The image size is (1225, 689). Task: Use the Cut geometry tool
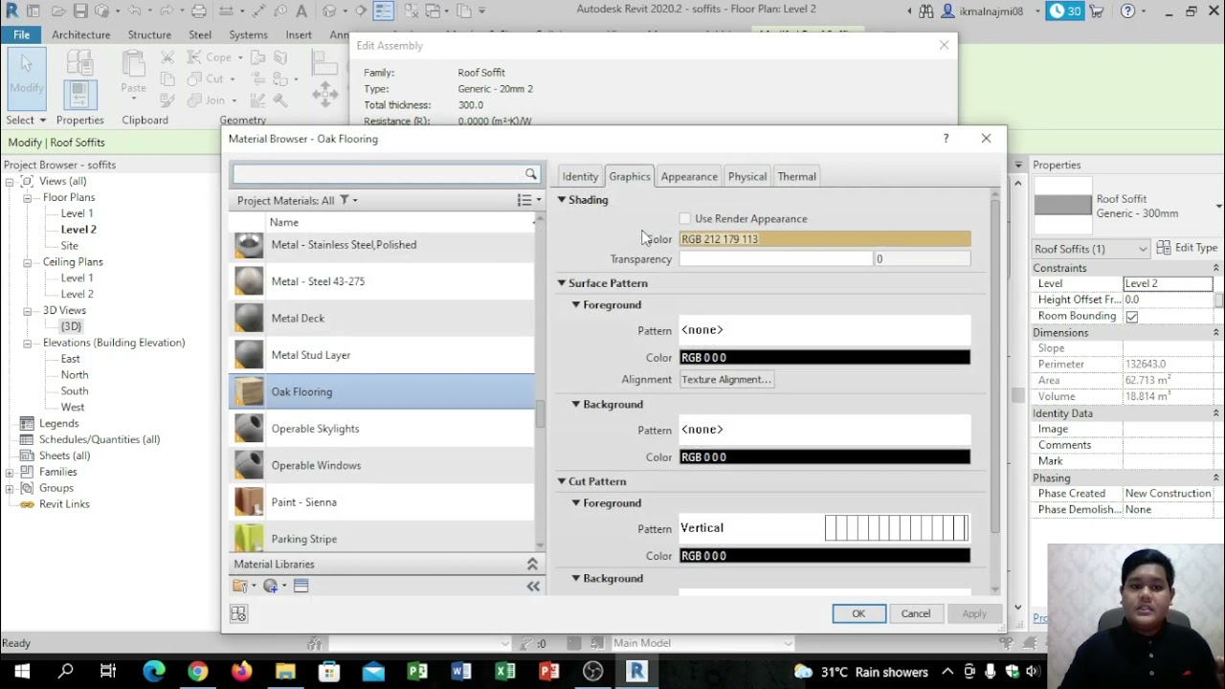coord(209,79)
